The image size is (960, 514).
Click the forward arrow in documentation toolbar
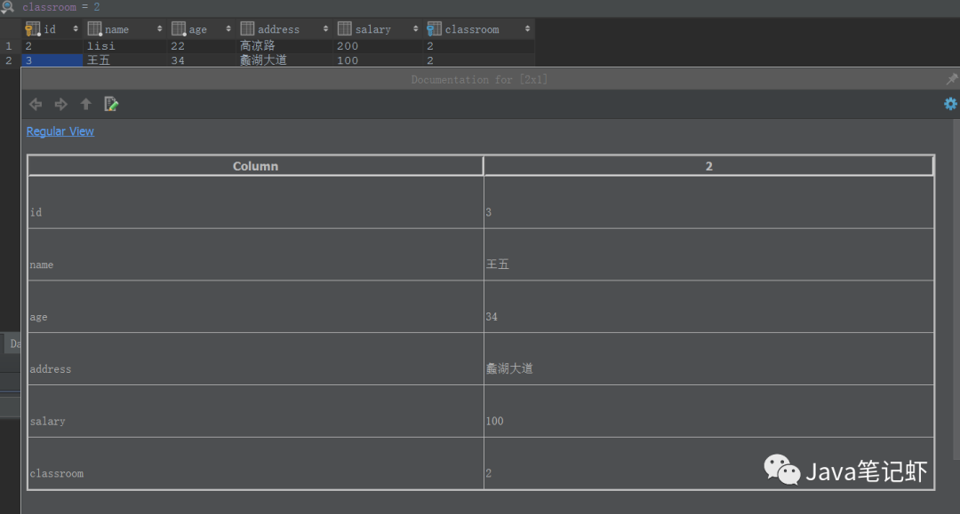[x=60, y=105]
